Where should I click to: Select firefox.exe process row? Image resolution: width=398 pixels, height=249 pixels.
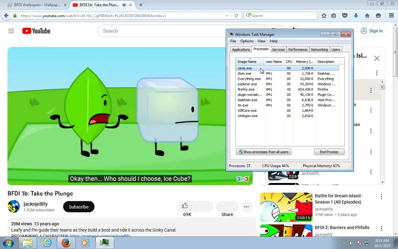[287, 89]
